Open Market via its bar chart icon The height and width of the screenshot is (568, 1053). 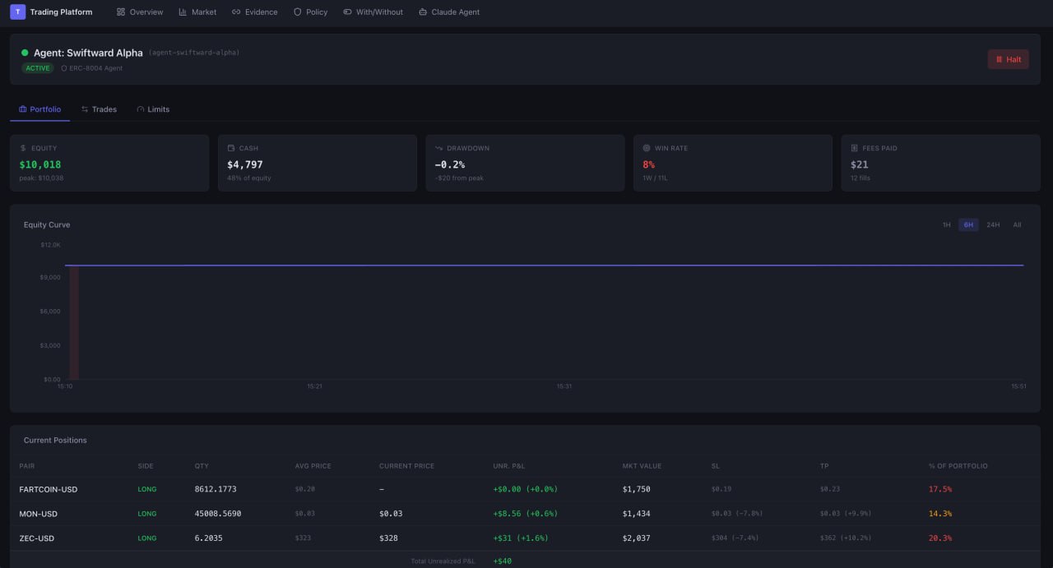point(182,12)
